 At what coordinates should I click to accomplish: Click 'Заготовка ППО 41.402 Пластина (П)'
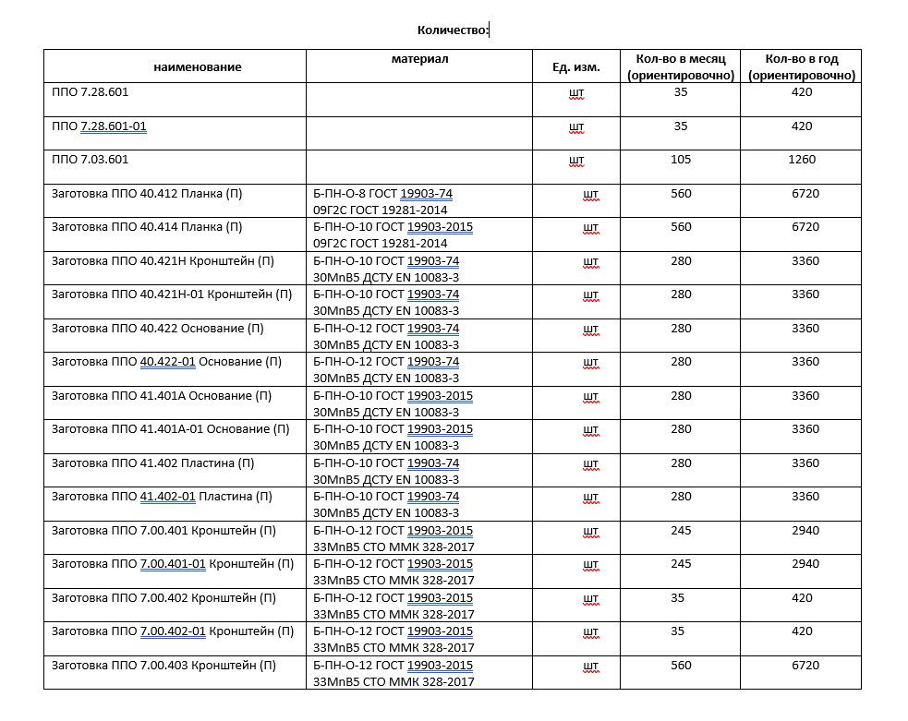click(x=153, y=463)
